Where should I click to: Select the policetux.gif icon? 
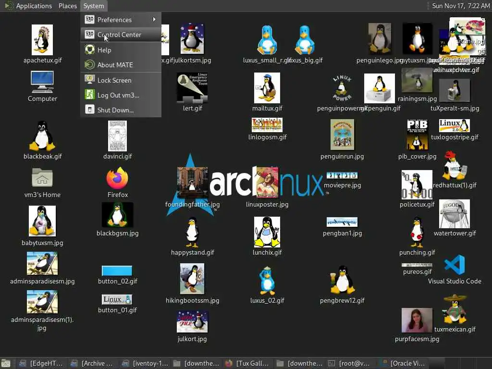[417, 185]
